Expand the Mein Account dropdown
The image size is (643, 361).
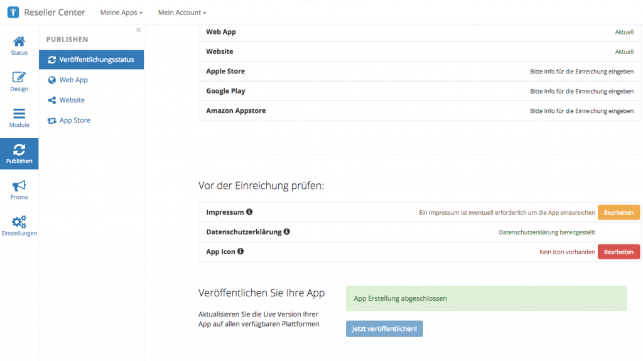[x=181, y=13]
